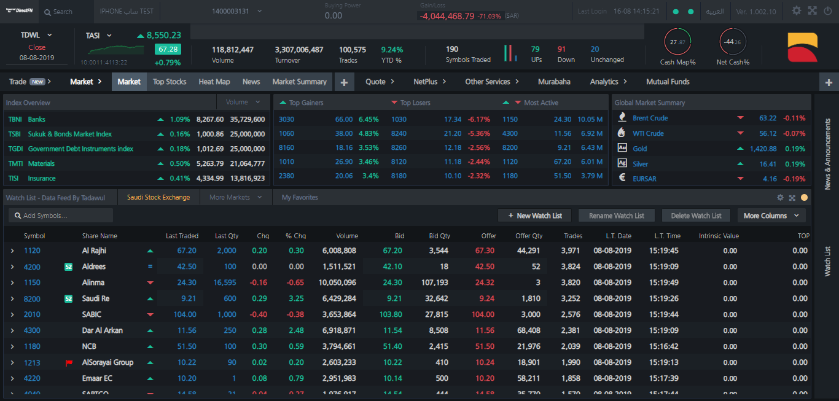Open the Volume dropdown in Index Overview
Image resolution: width=839 pixels, height=401 pixels.
(x=243, y=103)
